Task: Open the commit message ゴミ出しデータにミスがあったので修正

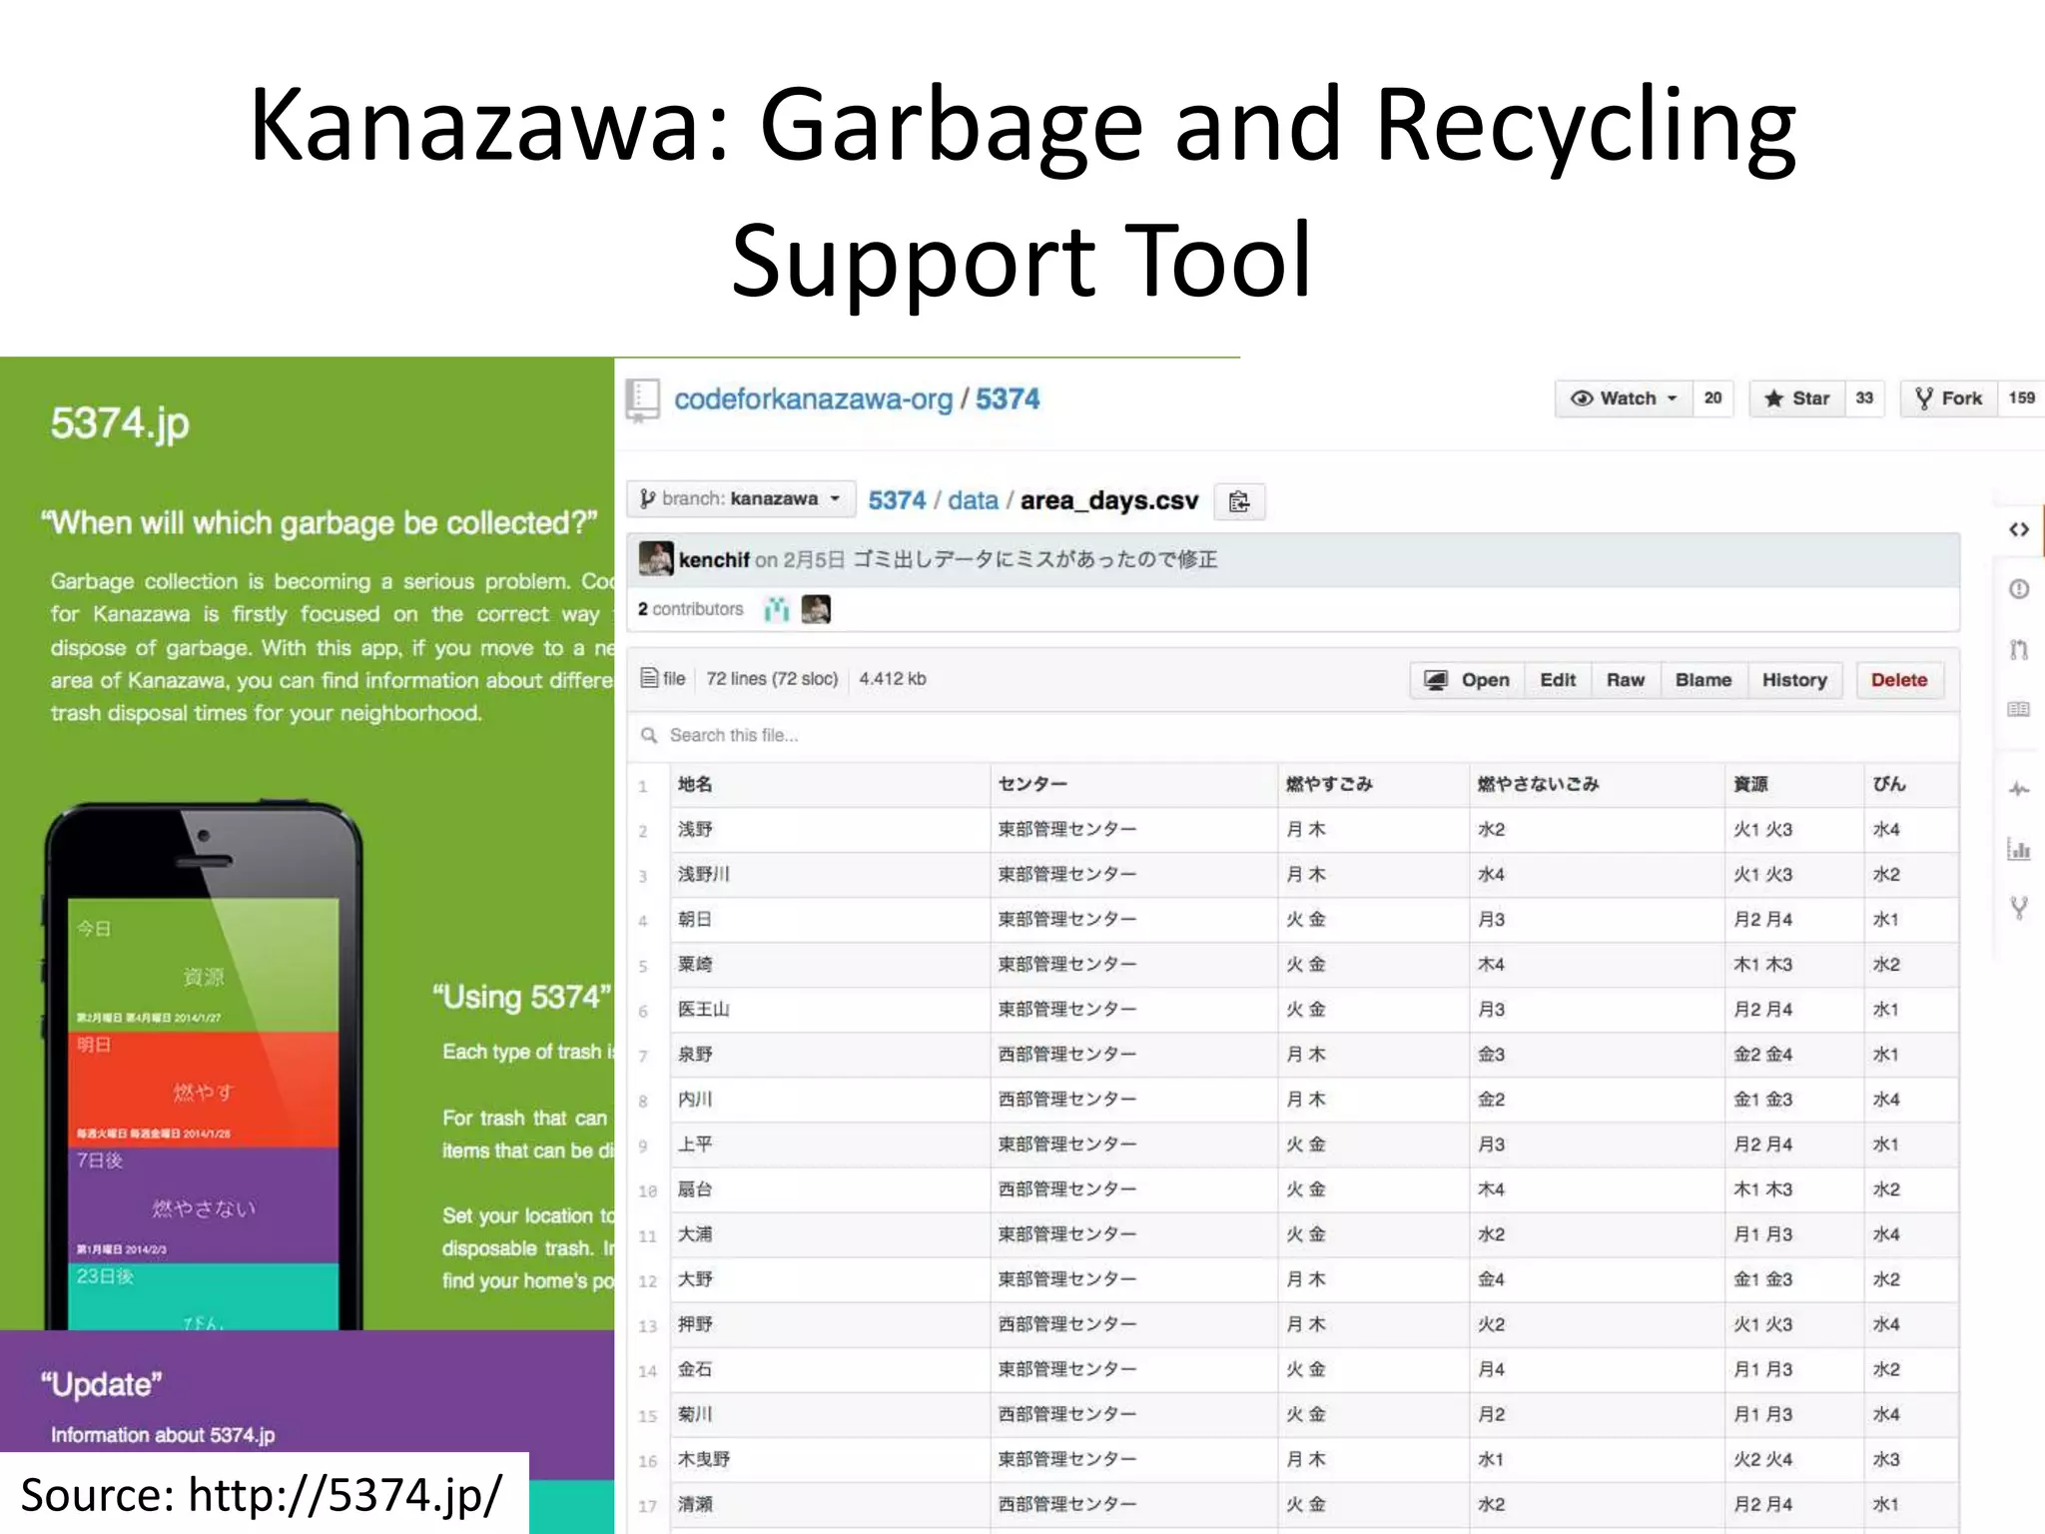Action: (x=1034, y=559)
